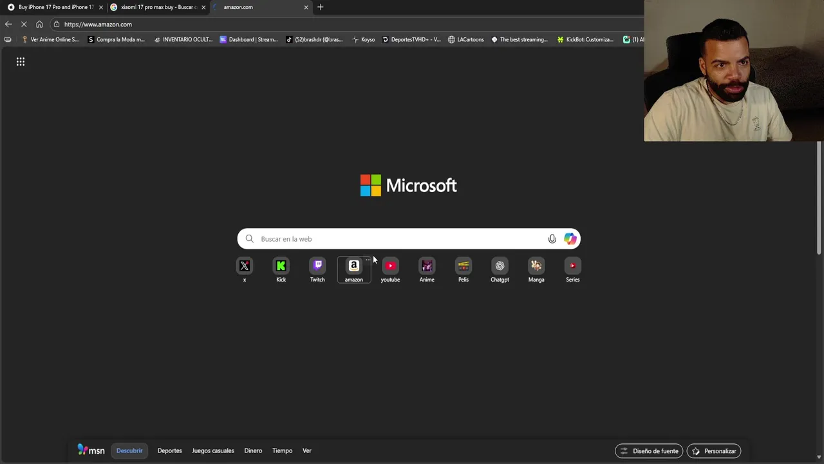Open the INVENTARIO OCULT bookmark
The image size is (824, 464).
183,39
